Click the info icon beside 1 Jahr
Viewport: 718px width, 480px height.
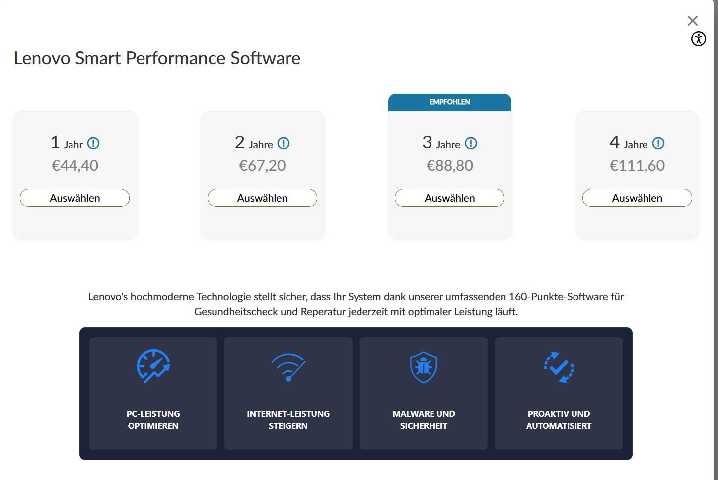point(93,144)
